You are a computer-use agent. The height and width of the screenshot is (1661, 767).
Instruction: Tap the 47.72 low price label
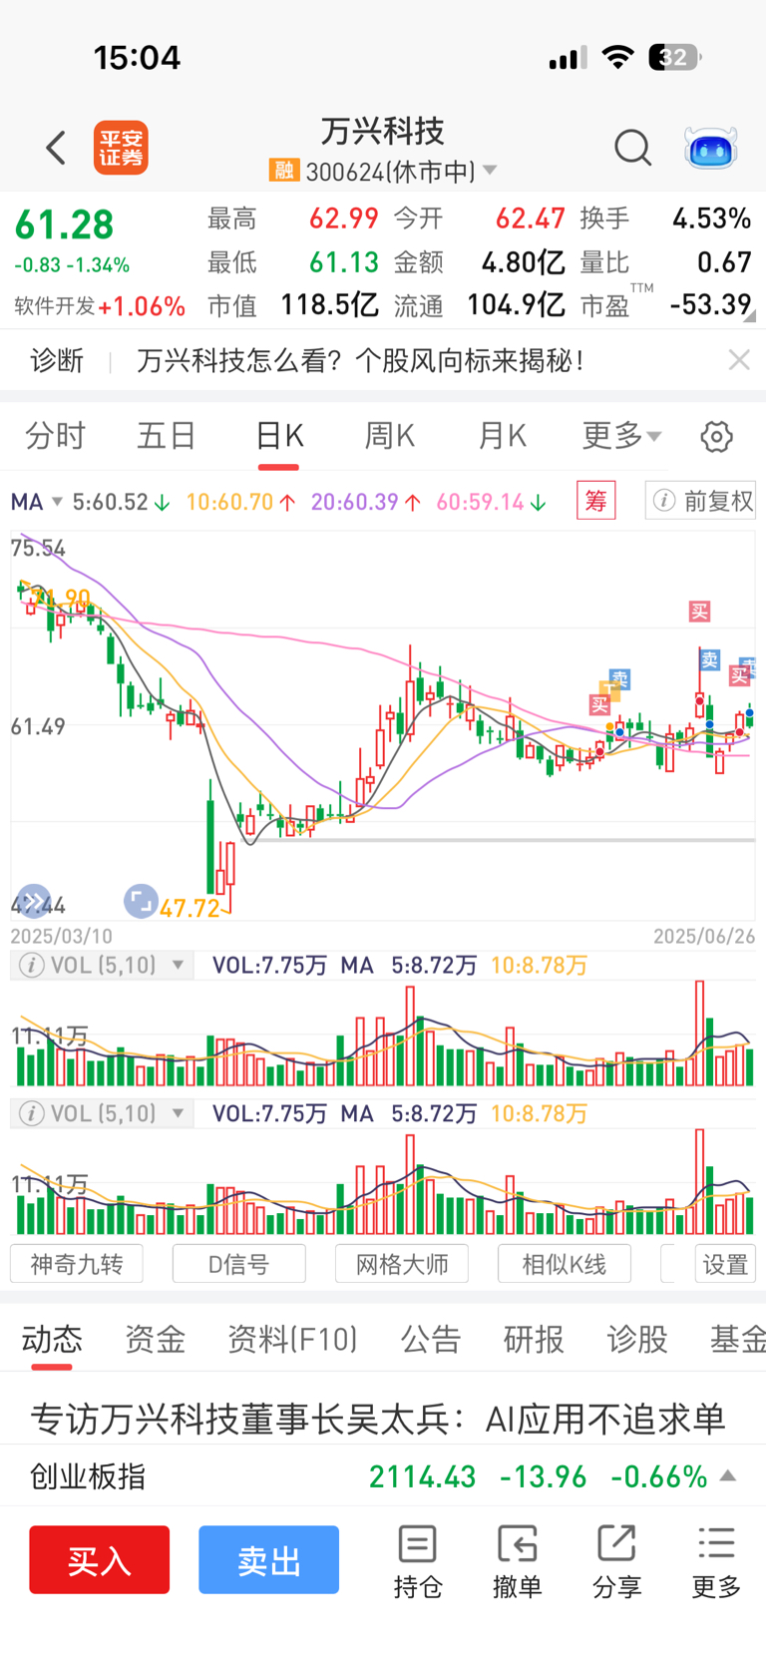[190, 908]
